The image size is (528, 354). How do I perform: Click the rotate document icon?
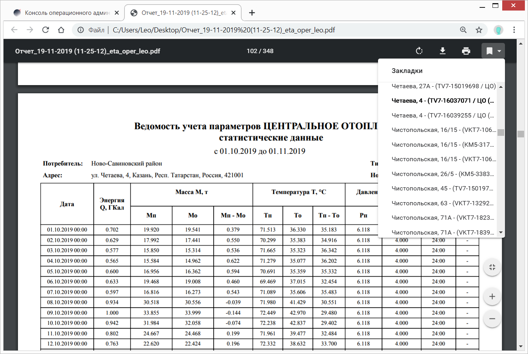pos(419,51)
